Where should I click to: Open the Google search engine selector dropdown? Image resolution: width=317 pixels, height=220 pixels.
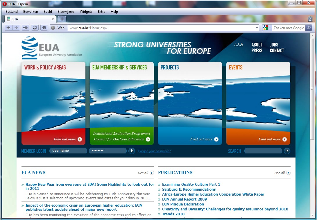coord(267,28)
